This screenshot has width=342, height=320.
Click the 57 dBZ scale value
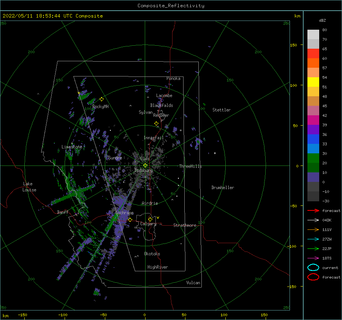[x=325, y=68]
